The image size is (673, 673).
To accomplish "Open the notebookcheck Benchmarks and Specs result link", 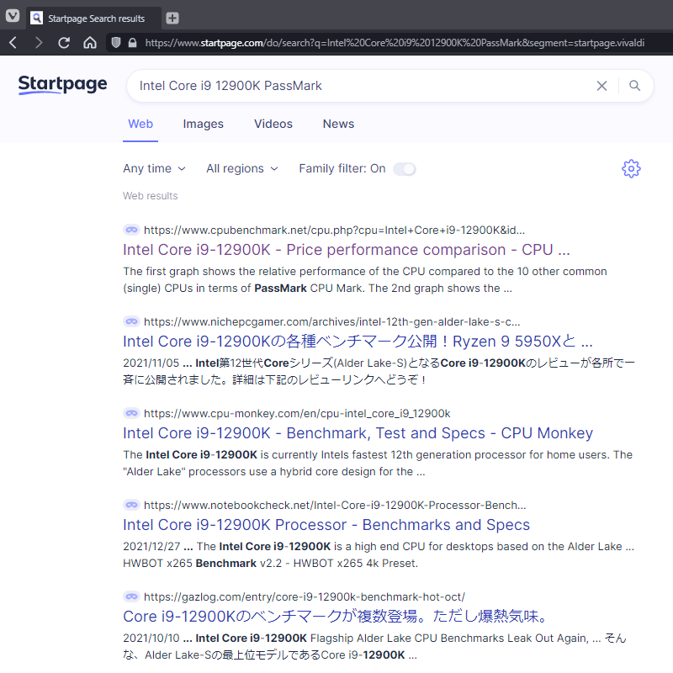I will pyautogui.click(x=326, y=524).
